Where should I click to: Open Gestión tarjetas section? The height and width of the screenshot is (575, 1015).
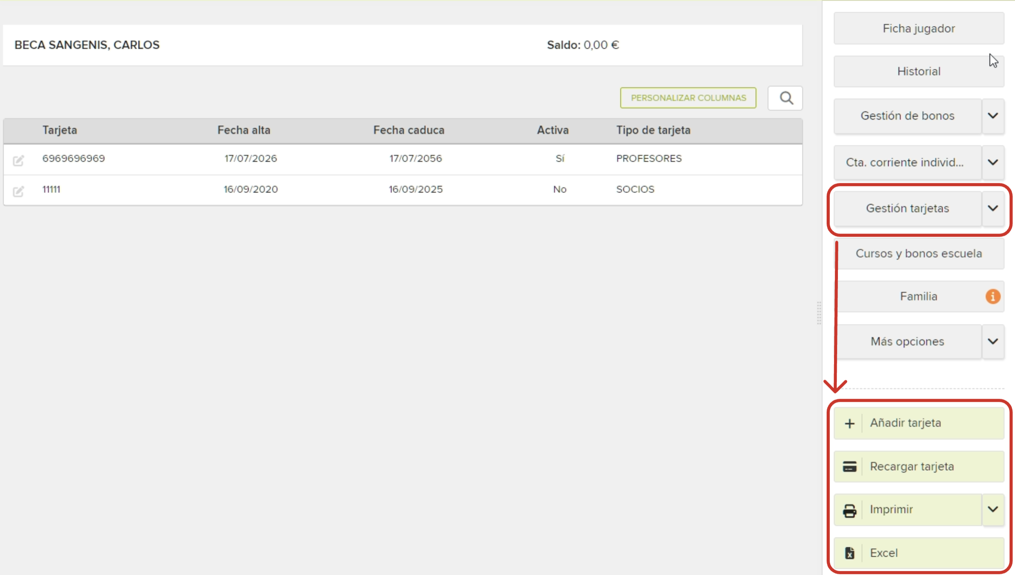tap(908, 208)
